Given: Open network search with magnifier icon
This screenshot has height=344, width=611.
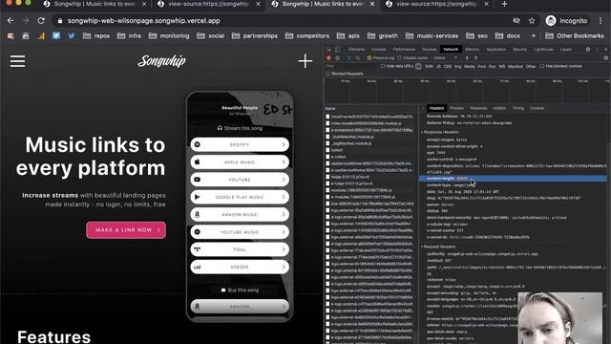Looking at the screenshot, I should 358,58.
